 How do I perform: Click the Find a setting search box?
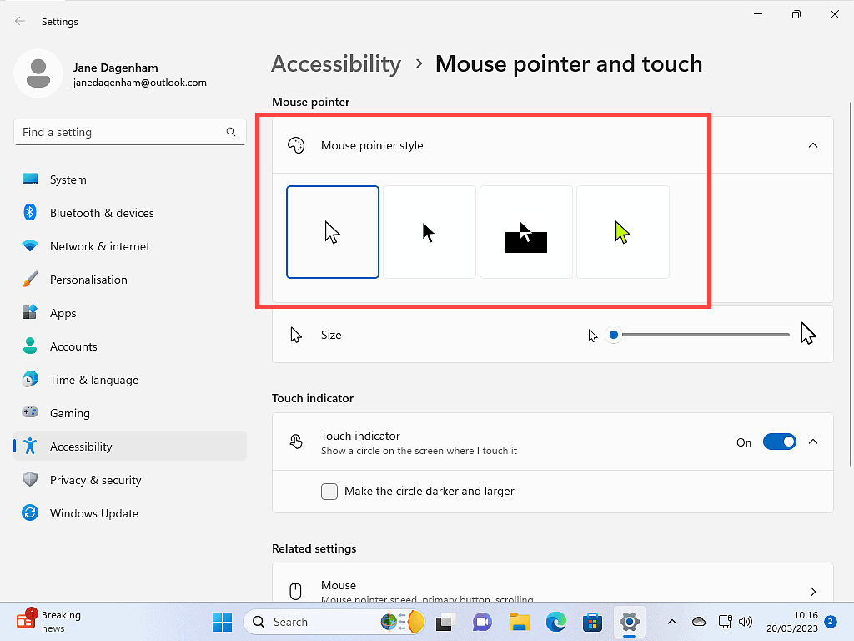(x=121, y=132)
